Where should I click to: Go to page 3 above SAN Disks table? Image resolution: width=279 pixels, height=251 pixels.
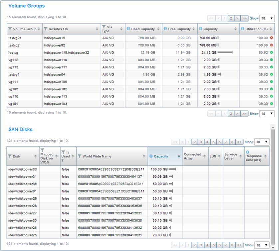[x=201, y=142]
